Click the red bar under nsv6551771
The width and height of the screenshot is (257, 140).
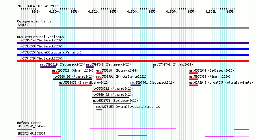(x=112, y=103)
